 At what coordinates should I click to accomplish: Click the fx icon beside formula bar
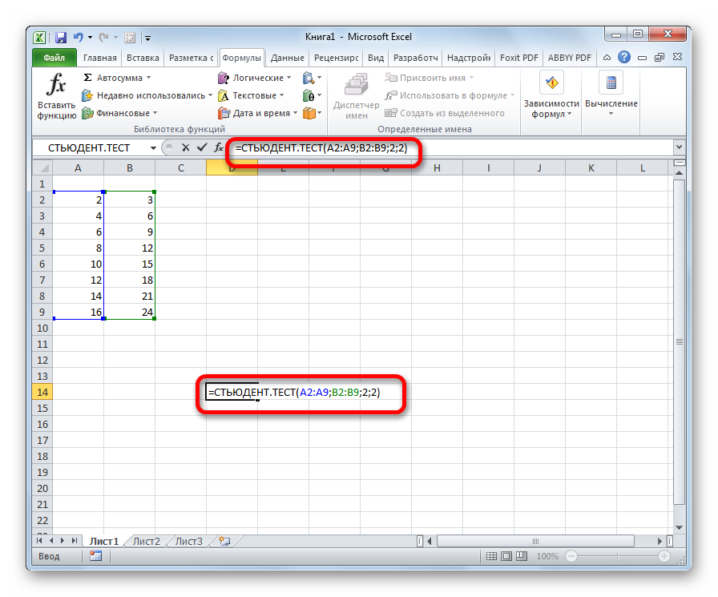click(x=219, y=147)
